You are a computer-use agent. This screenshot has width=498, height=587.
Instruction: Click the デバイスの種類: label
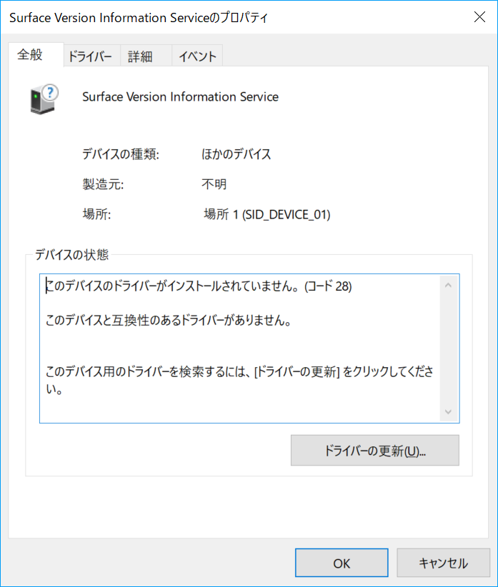121,154
